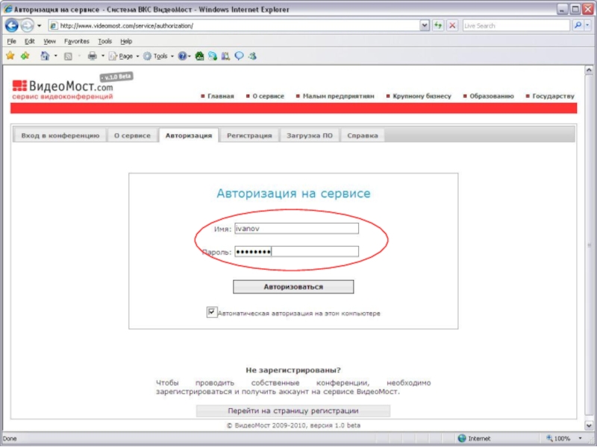Click the RSS feeds icon
Screen dimensions: 597x447
tap(68, 57)
